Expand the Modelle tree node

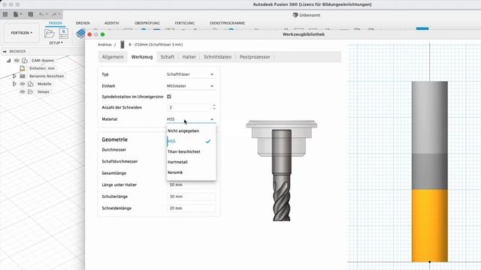click(x=14, y=84)
